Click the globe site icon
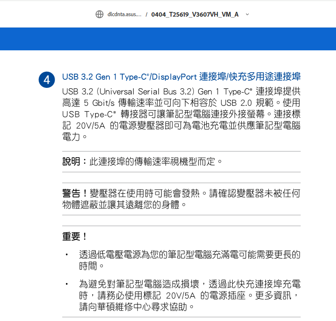 pyautogui.click(x=100, y=14)
